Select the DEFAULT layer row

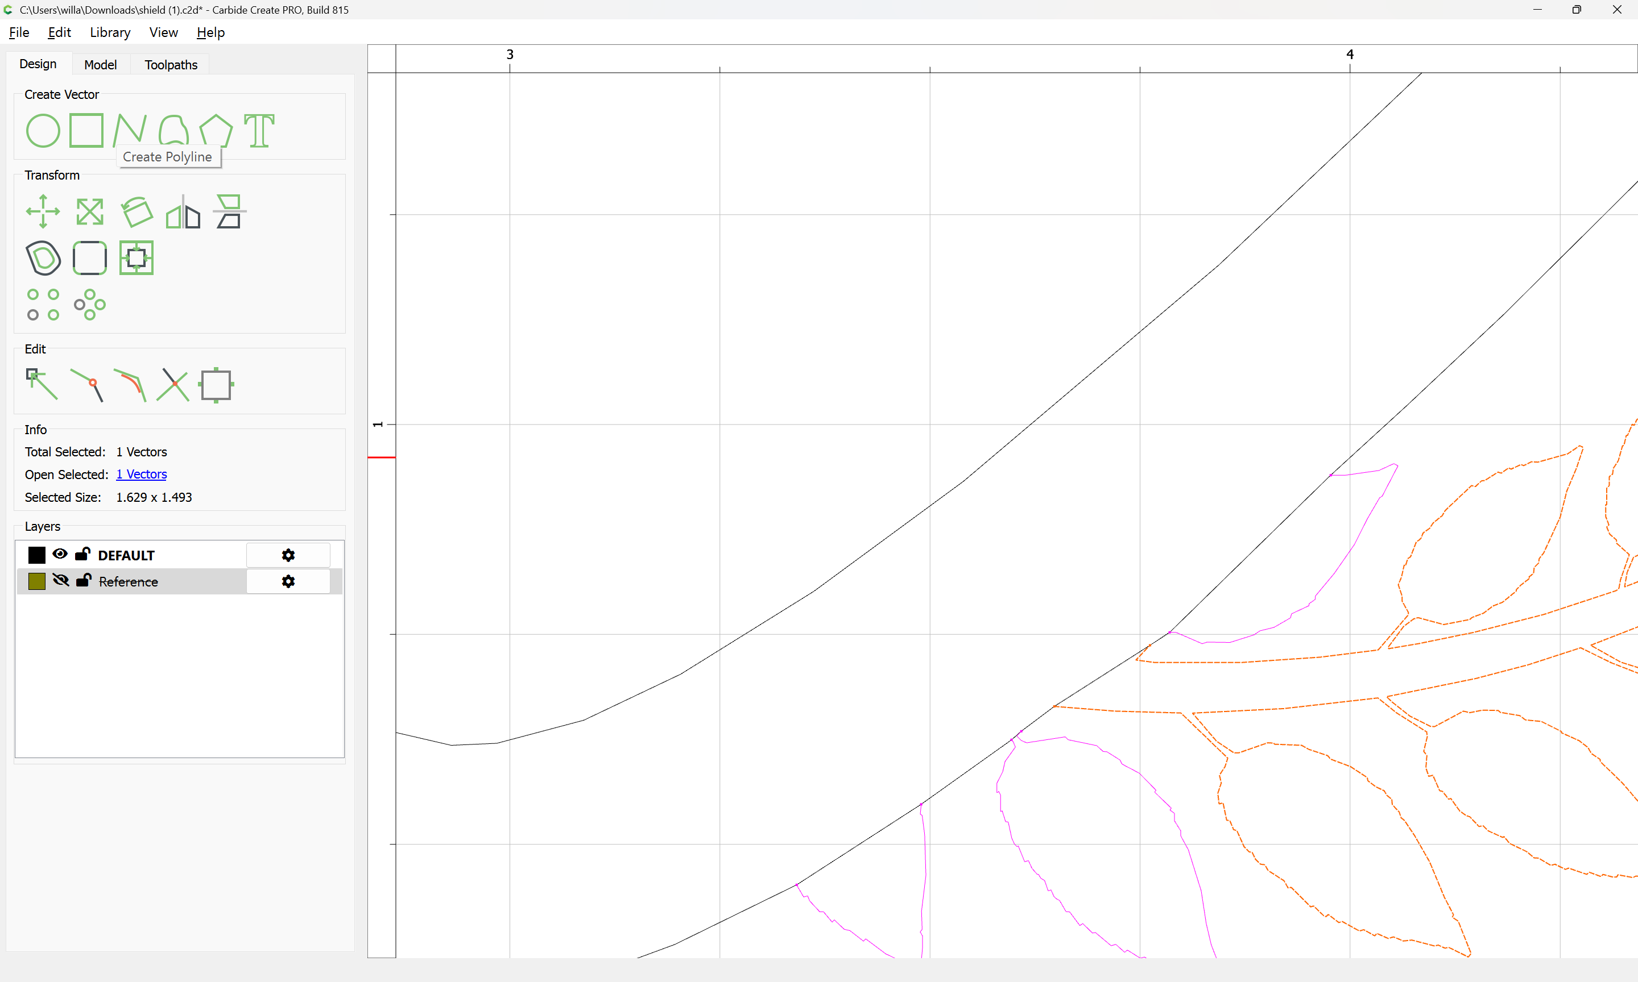click(179, 555)
